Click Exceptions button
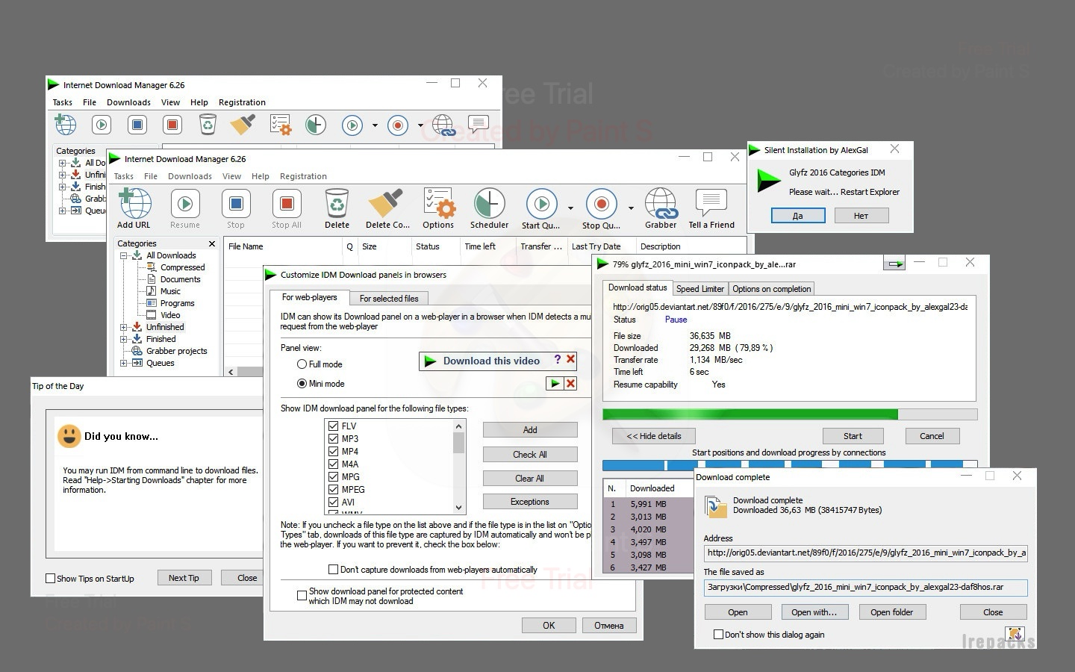 pyautogui.click(x=530, y=502)
